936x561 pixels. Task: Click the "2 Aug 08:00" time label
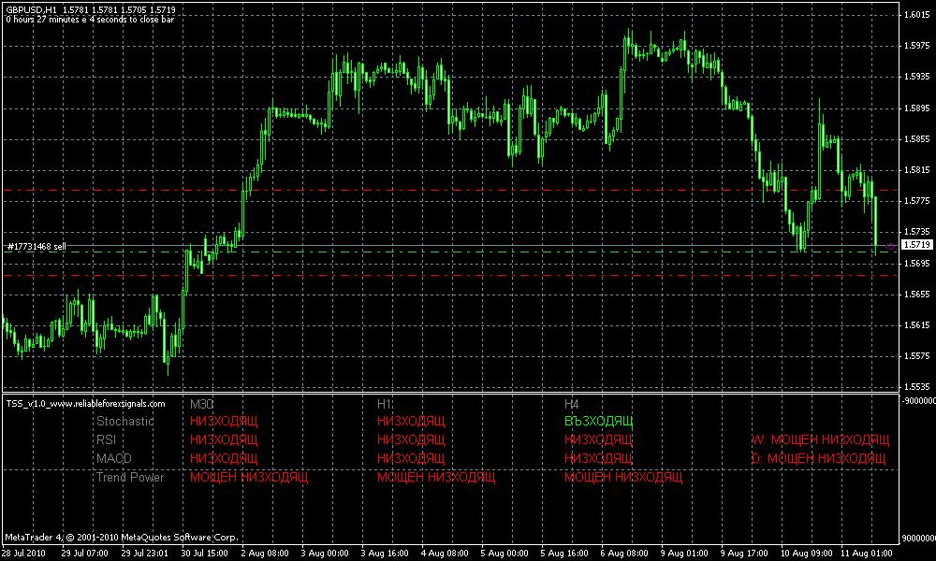265,554
